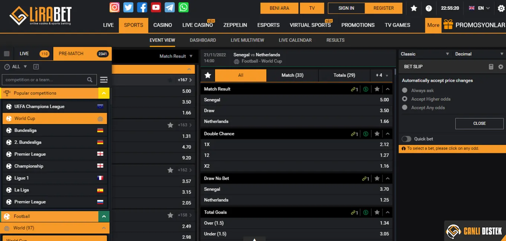Click the REGISTER button
This screenshot has width=506, height=241.
384,8
